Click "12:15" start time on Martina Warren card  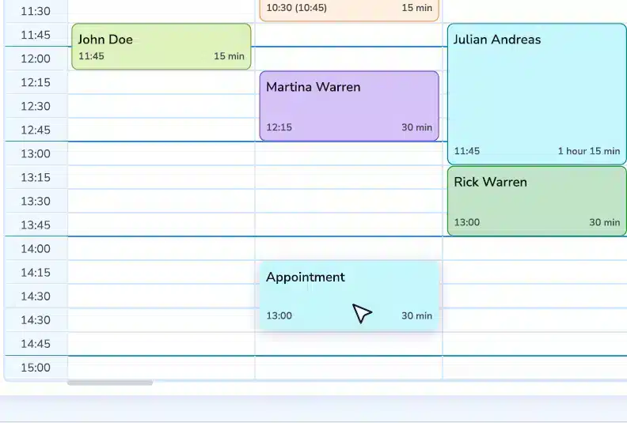pyautogui.click(x=279, y=127)
